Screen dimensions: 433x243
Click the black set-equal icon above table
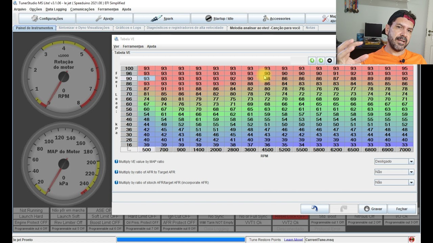(x=329, y=61)
